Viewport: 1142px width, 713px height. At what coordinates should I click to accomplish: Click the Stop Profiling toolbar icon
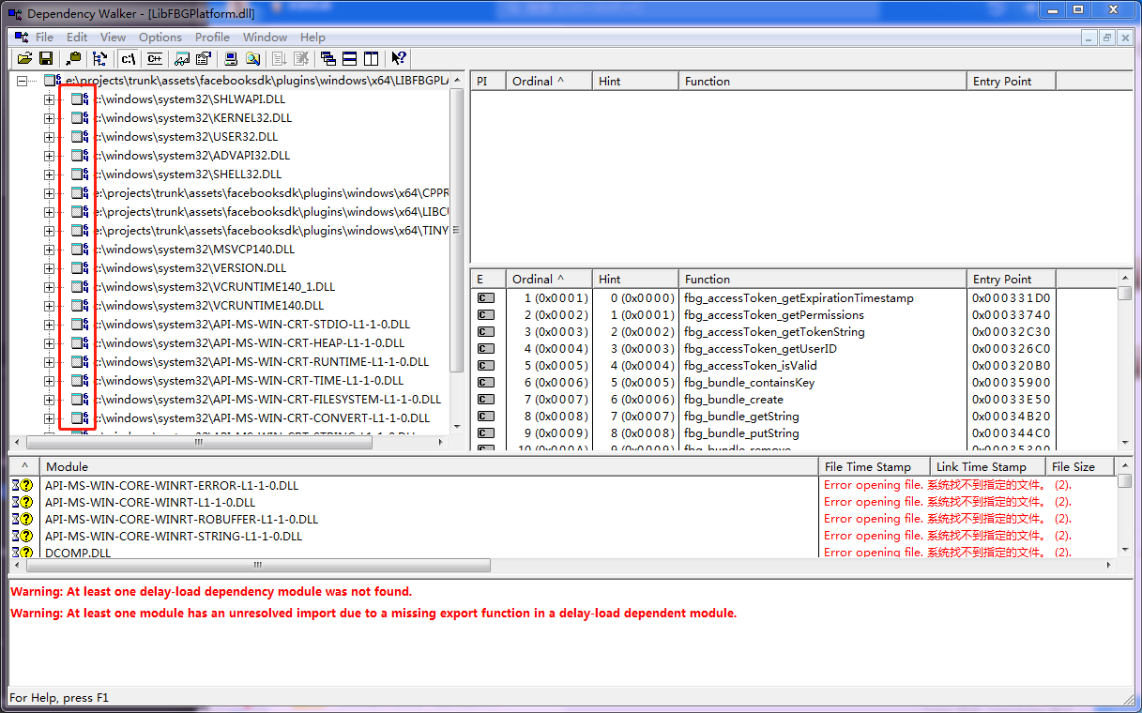click(x=300, y=58)
